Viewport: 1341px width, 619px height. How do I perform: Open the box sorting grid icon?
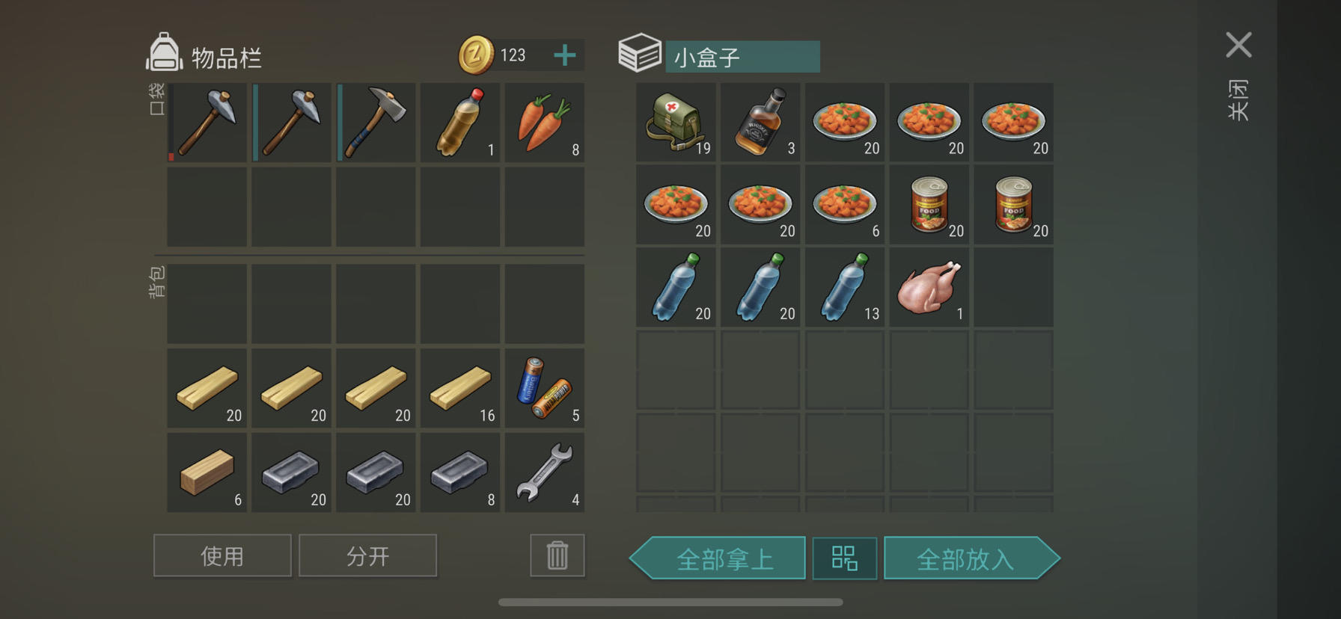pyautogui.click(x=844, y=558)
